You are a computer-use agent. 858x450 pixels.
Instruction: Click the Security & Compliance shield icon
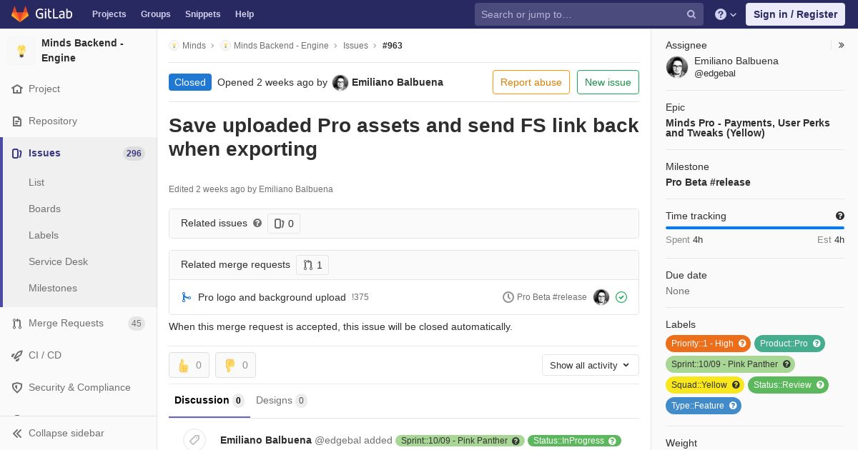(17, 388)
